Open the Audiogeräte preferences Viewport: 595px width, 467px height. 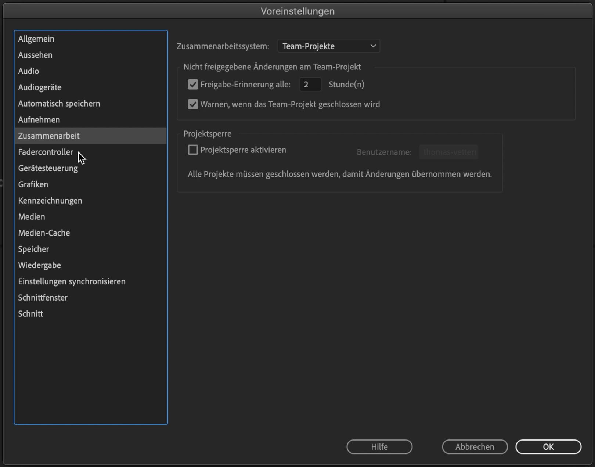tap(40, 87)
